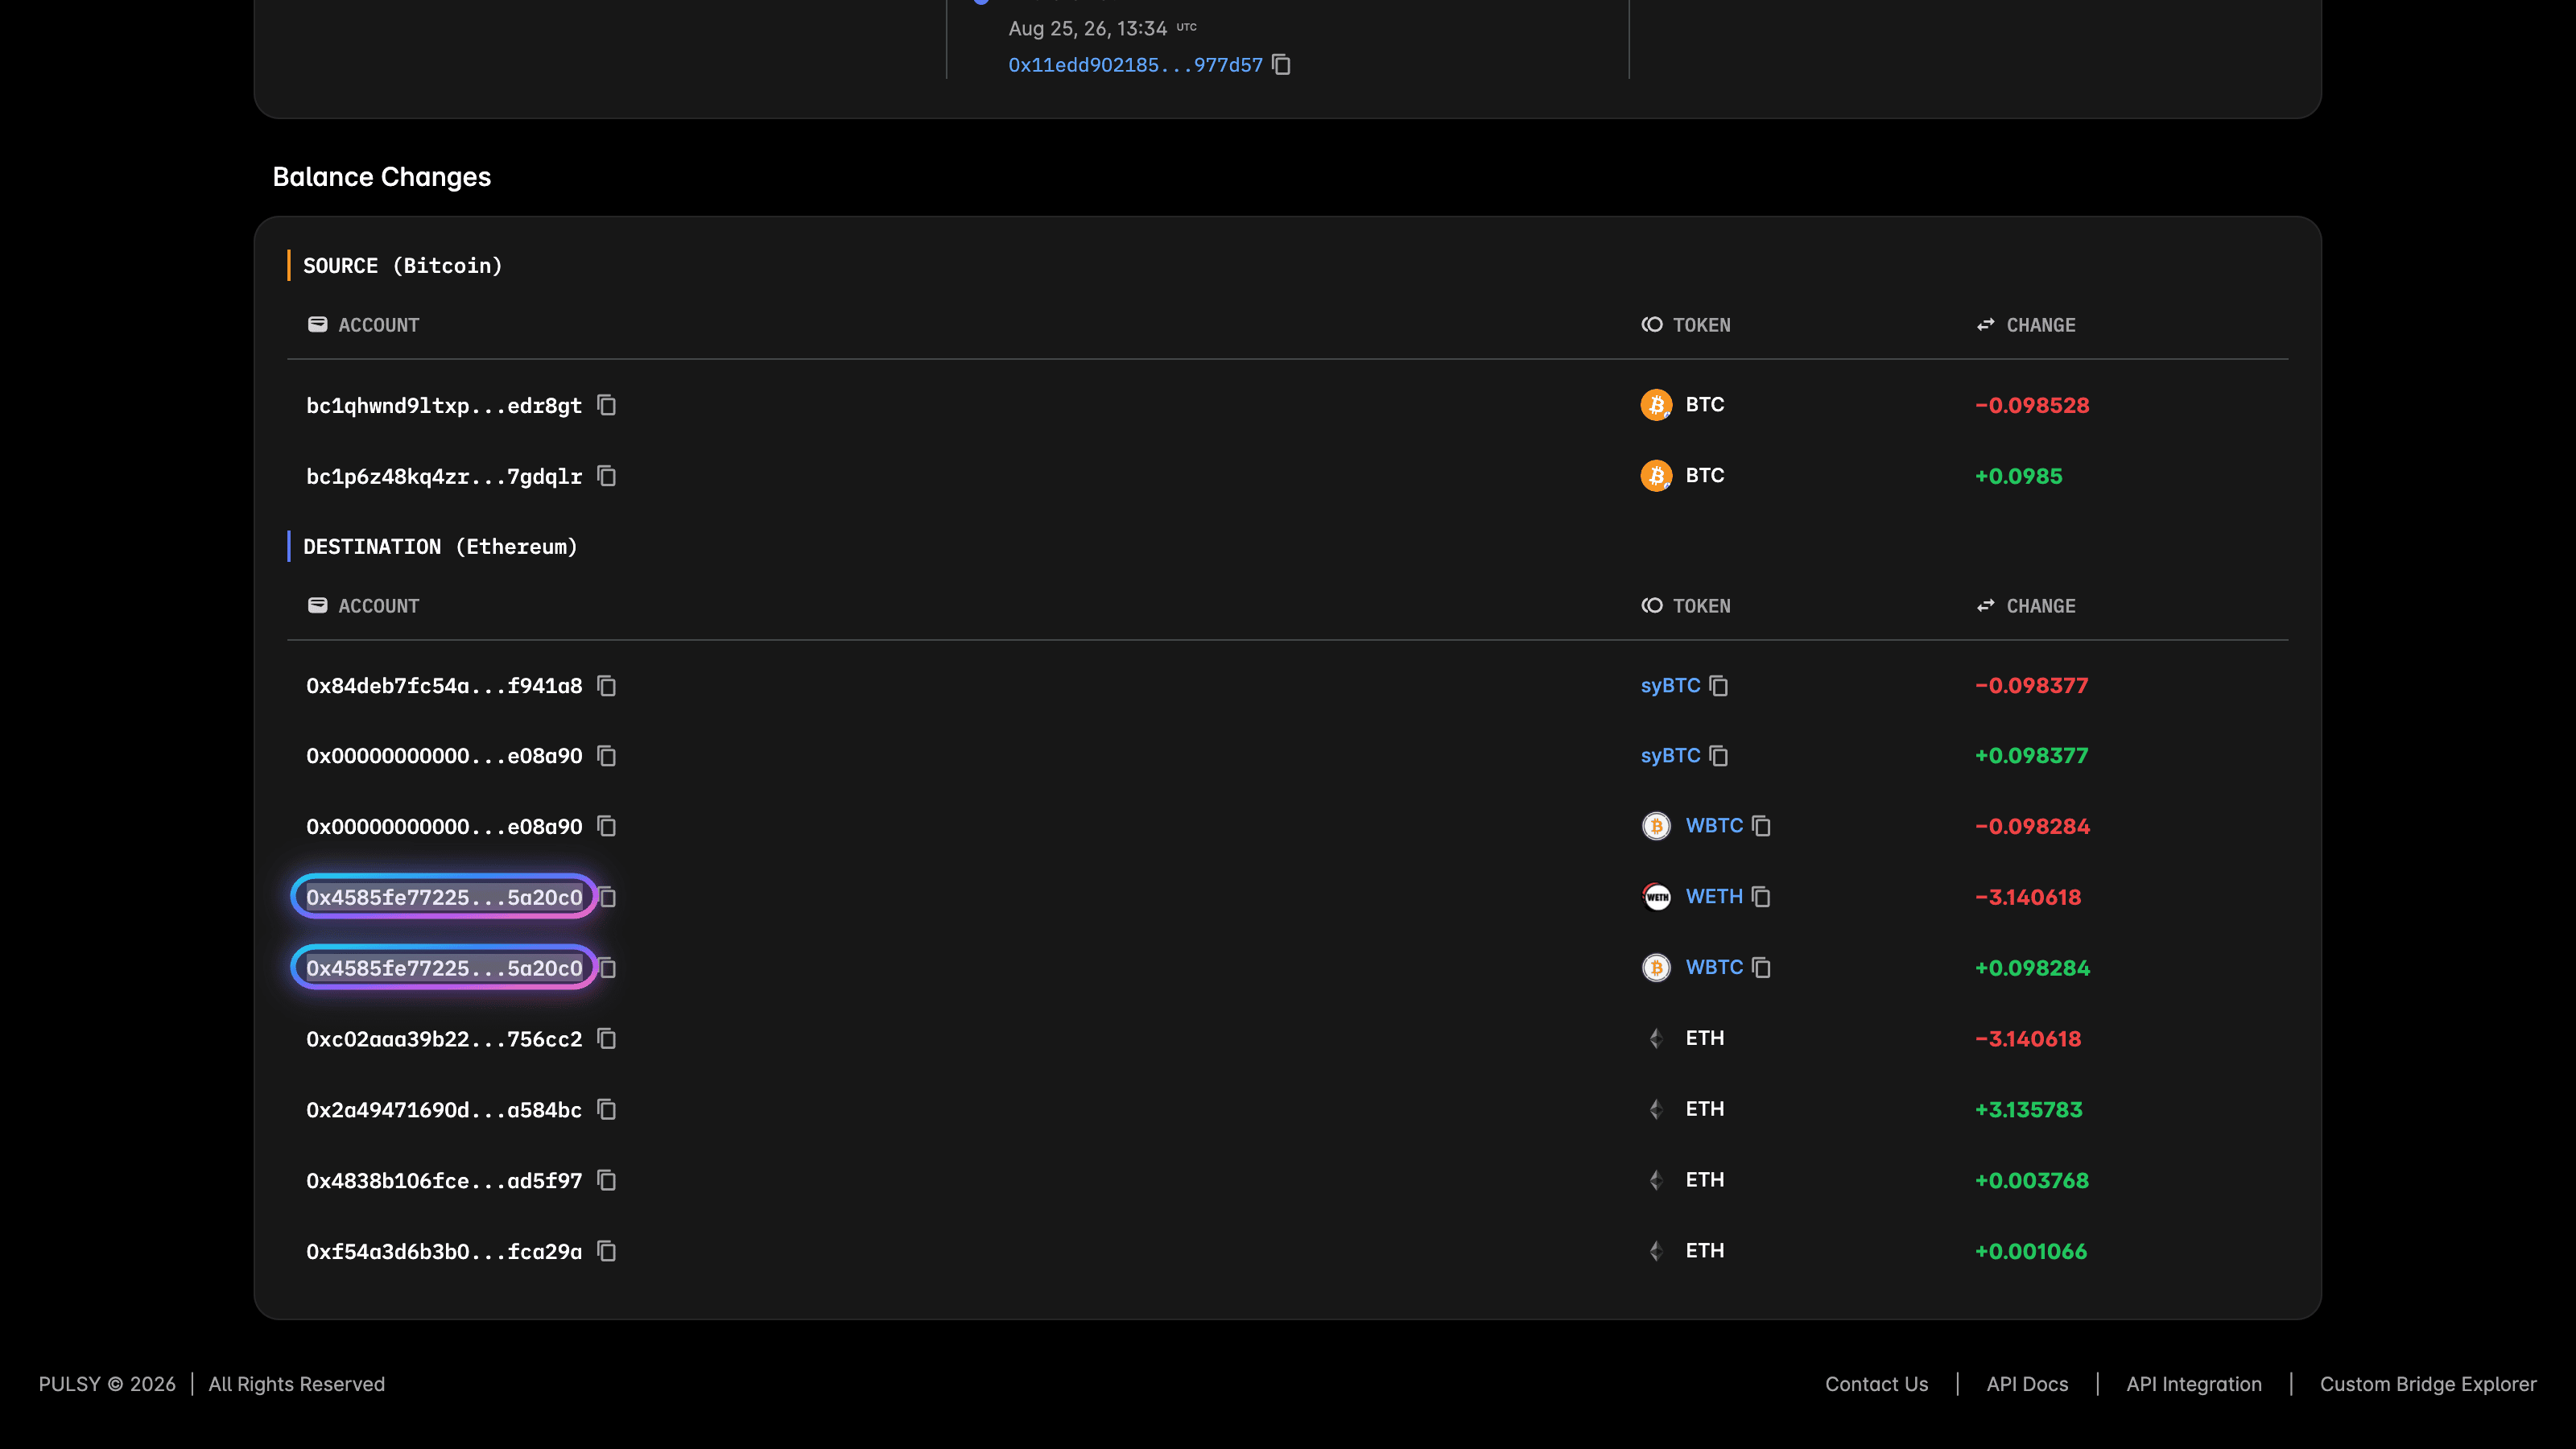Click TOKEN column header under DESTINATION
Image resolution: width=2576 pixels, height=1449 pixels.
1686,606
